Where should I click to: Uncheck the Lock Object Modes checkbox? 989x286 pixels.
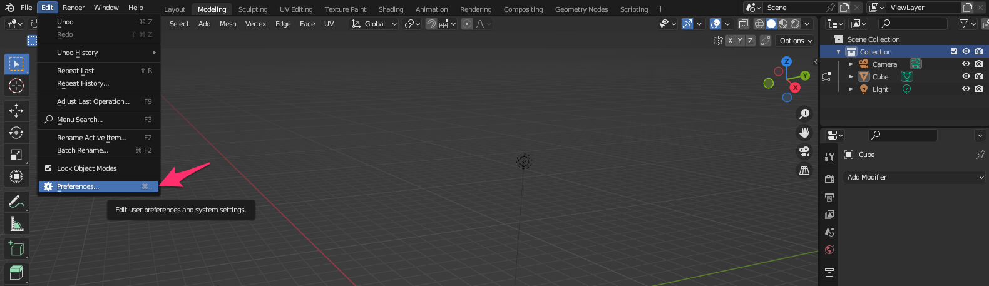(x=48, y=168)
